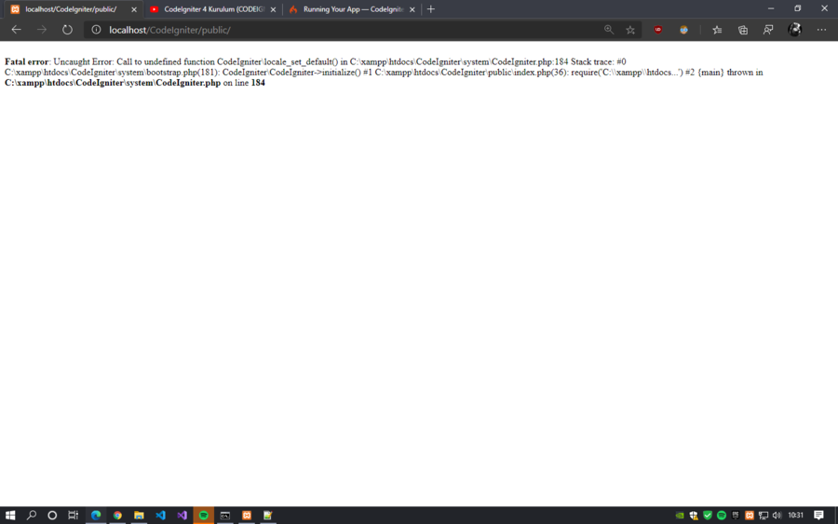Image resolution: width=838 pixels, height=524 pixels.
Task: Open Windows Search from taskbar
Action: tap(32, 516)
